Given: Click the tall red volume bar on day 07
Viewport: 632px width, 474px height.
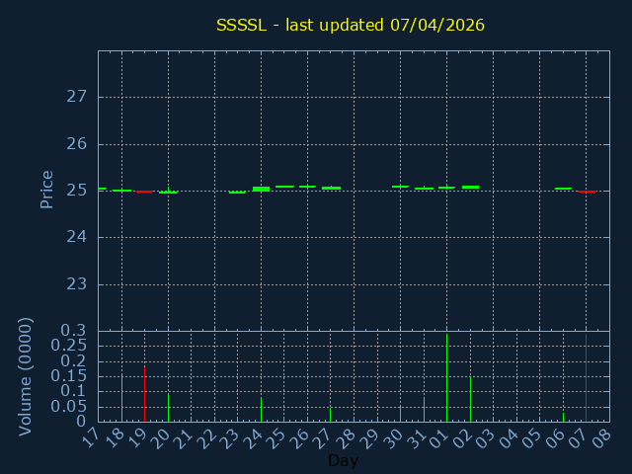Looking at the screenshot, I should [x=586, y=377].
